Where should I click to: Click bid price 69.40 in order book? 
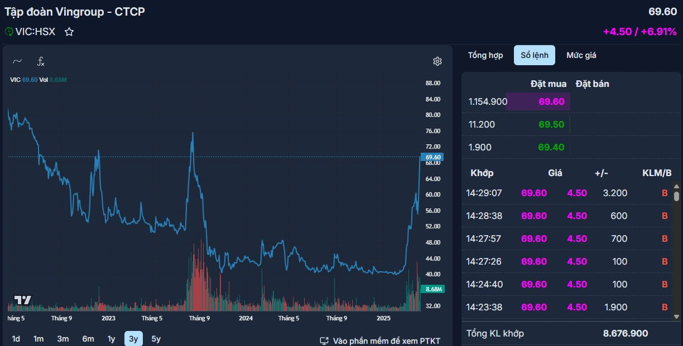point(551,147)
